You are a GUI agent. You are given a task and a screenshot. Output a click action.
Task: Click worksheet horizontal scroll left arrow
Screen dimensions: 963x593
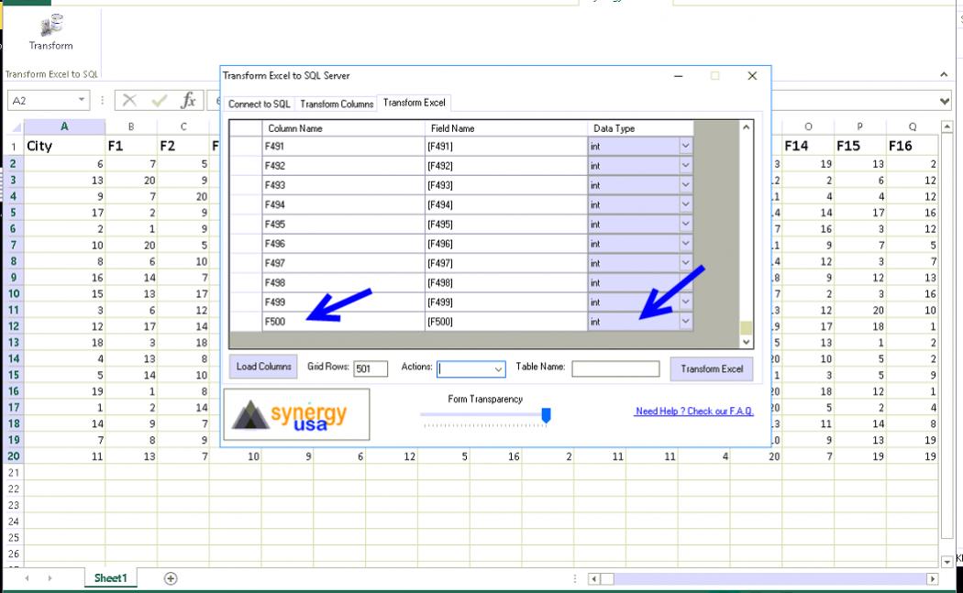pyautogui.click(x=594, y=578)
